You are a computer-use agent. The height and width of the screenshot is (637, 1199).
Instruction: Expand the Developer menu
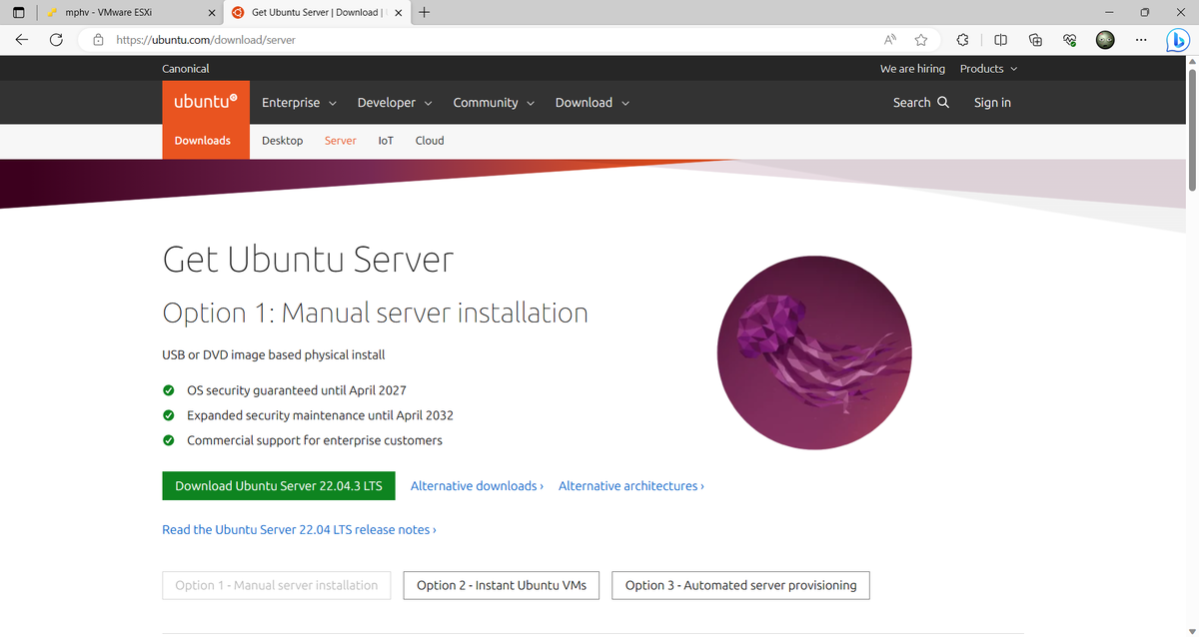395,103
